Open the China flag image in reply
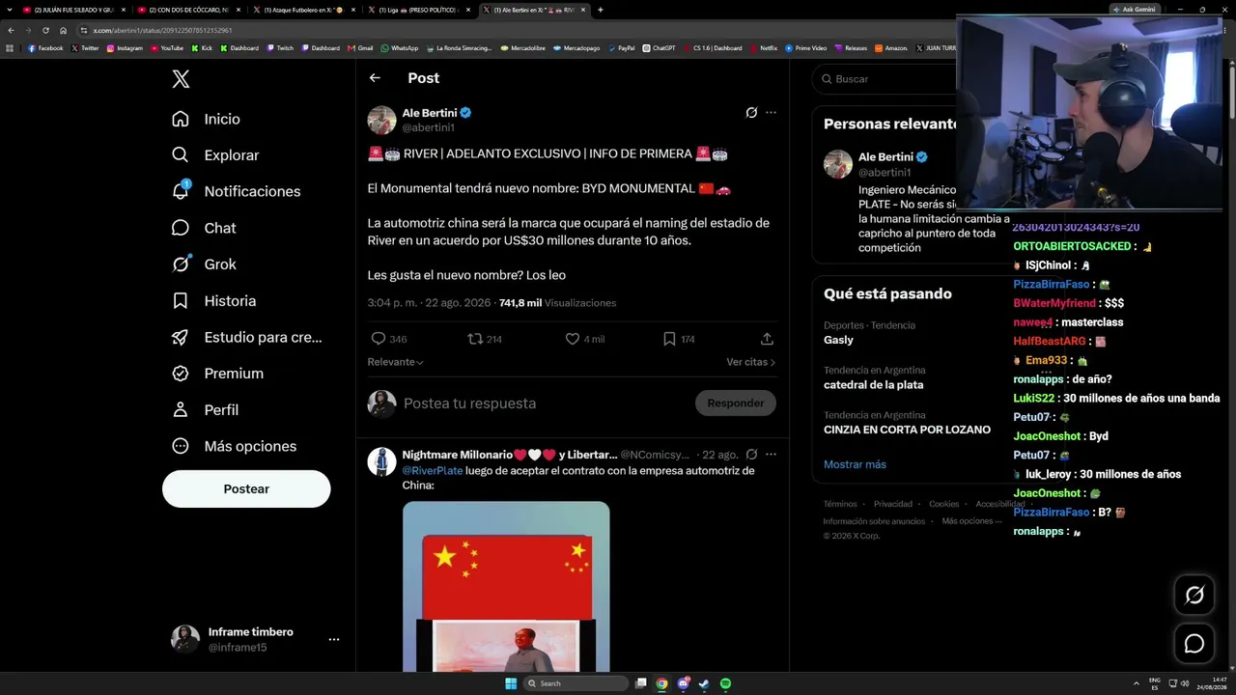 506,587
